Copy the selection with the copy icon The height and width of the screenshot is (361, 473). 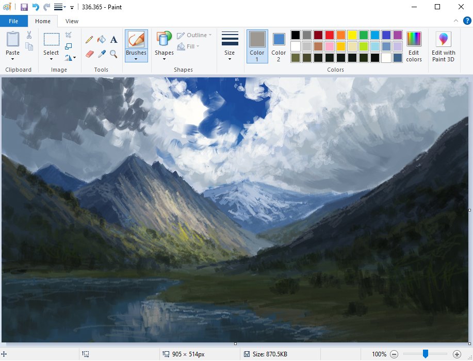tap(29, 46)
